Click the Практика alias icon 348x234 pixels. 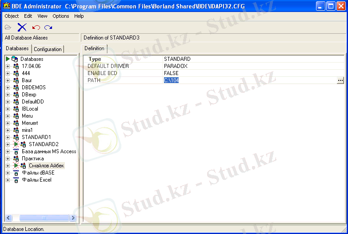tap(16, 159)
